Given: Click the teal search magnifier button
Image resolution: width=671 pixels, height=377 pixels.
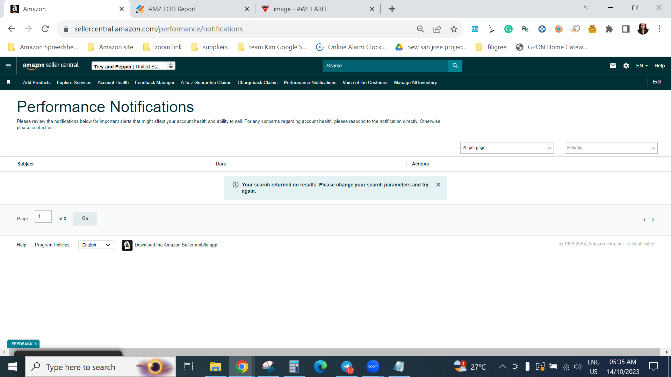Looking at the screenshot, I should tap(455, 66).
